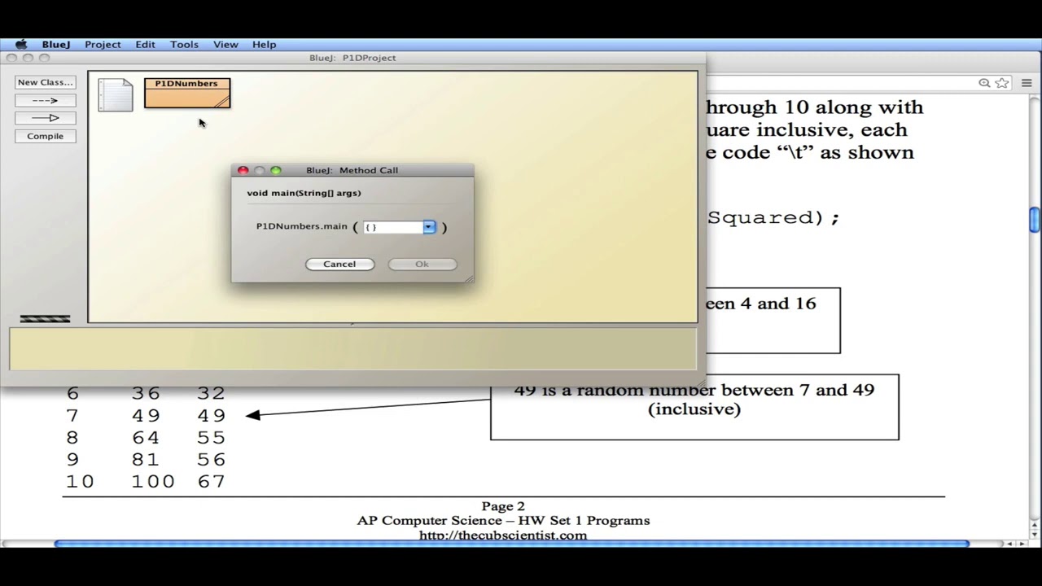Viewport: 1042px width, 586px height.
Task: Click the '81' value in the document
Action: 146,460
